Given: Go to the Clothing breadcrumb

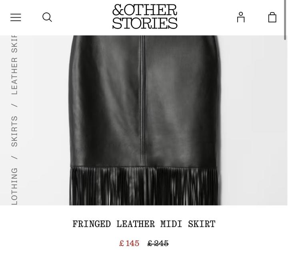Looking at the screenshot, I should point(14,186).
